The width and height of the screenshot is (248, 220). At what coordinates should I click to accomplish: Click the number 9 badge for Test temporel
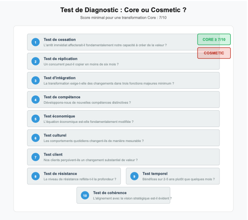point(134,176)
